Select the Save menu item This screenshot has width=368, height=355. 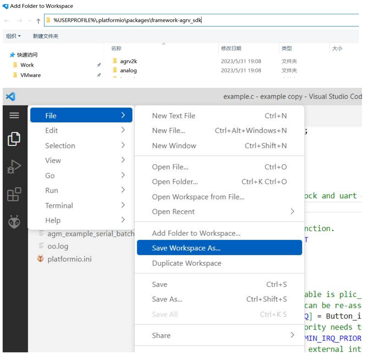click(x=220, y=284)
